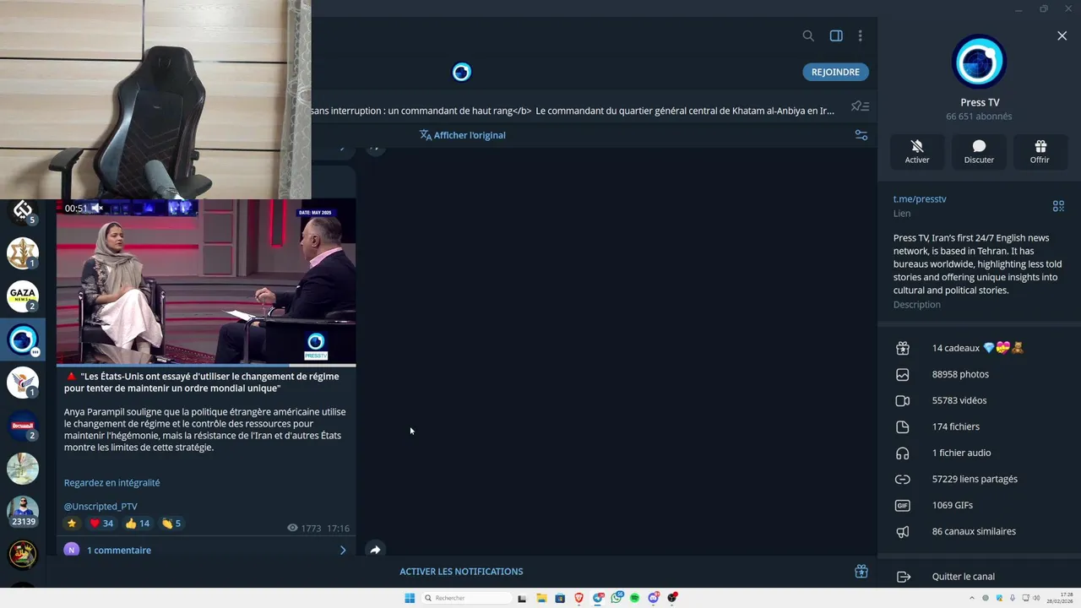Click Press TV avatar in chat header
The image size is (1081, 608).
[461, 72]
